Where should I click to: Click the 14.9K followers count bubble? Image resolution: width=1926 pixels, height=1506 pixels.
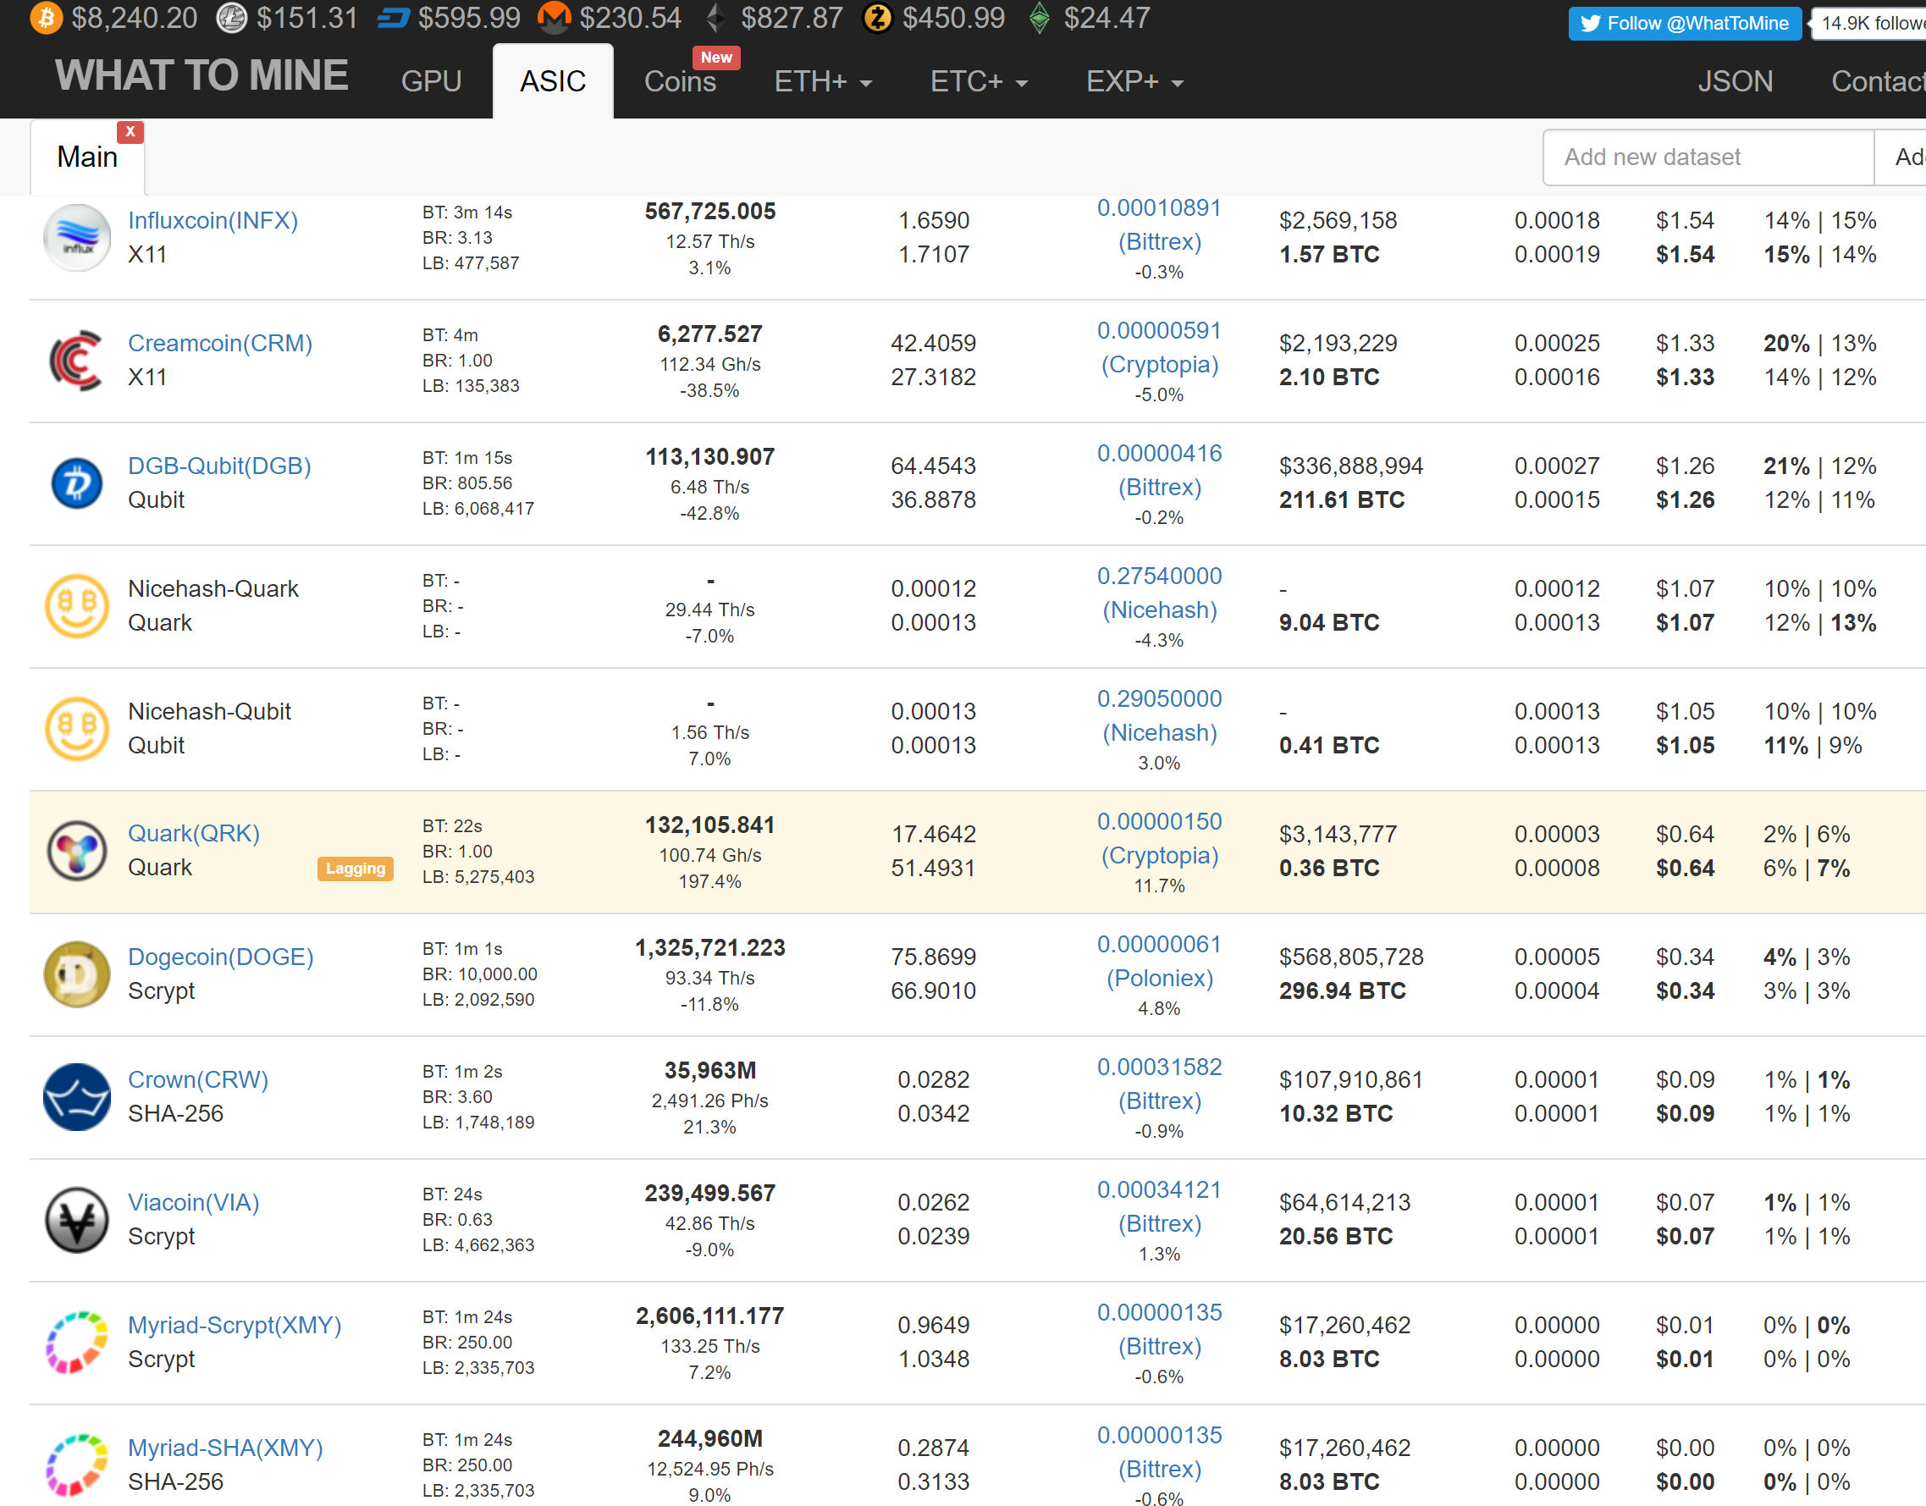click(1869, 24)
